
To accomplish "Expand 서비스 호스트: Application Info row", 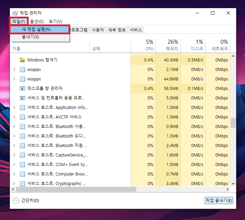I will [x=14, y=107].
